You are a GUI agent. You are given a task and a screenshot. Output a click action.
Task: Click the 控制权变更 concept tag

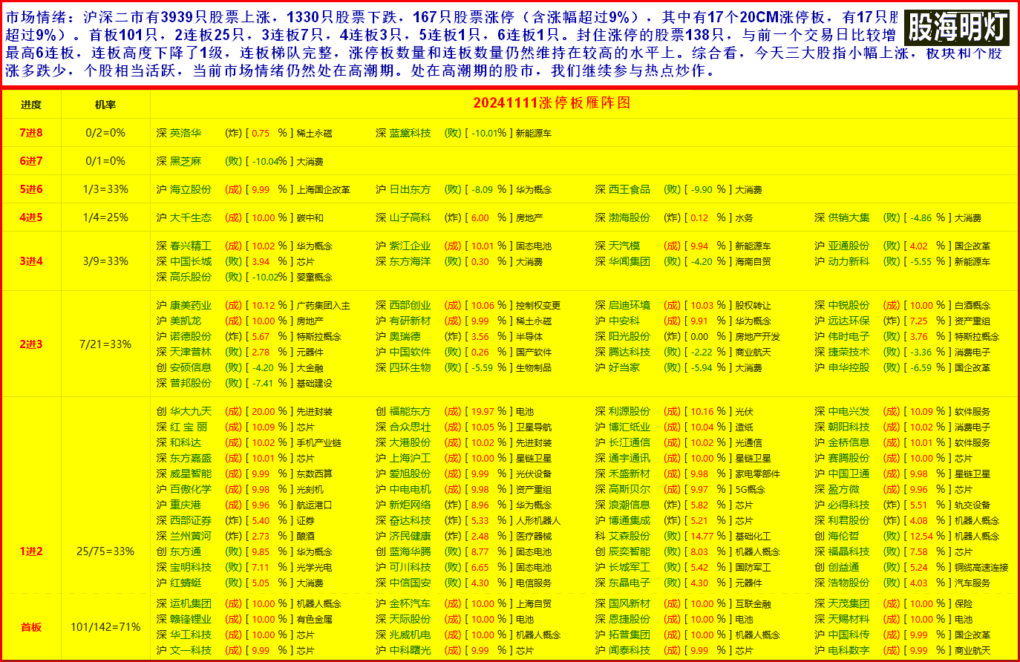pos(538,306)
